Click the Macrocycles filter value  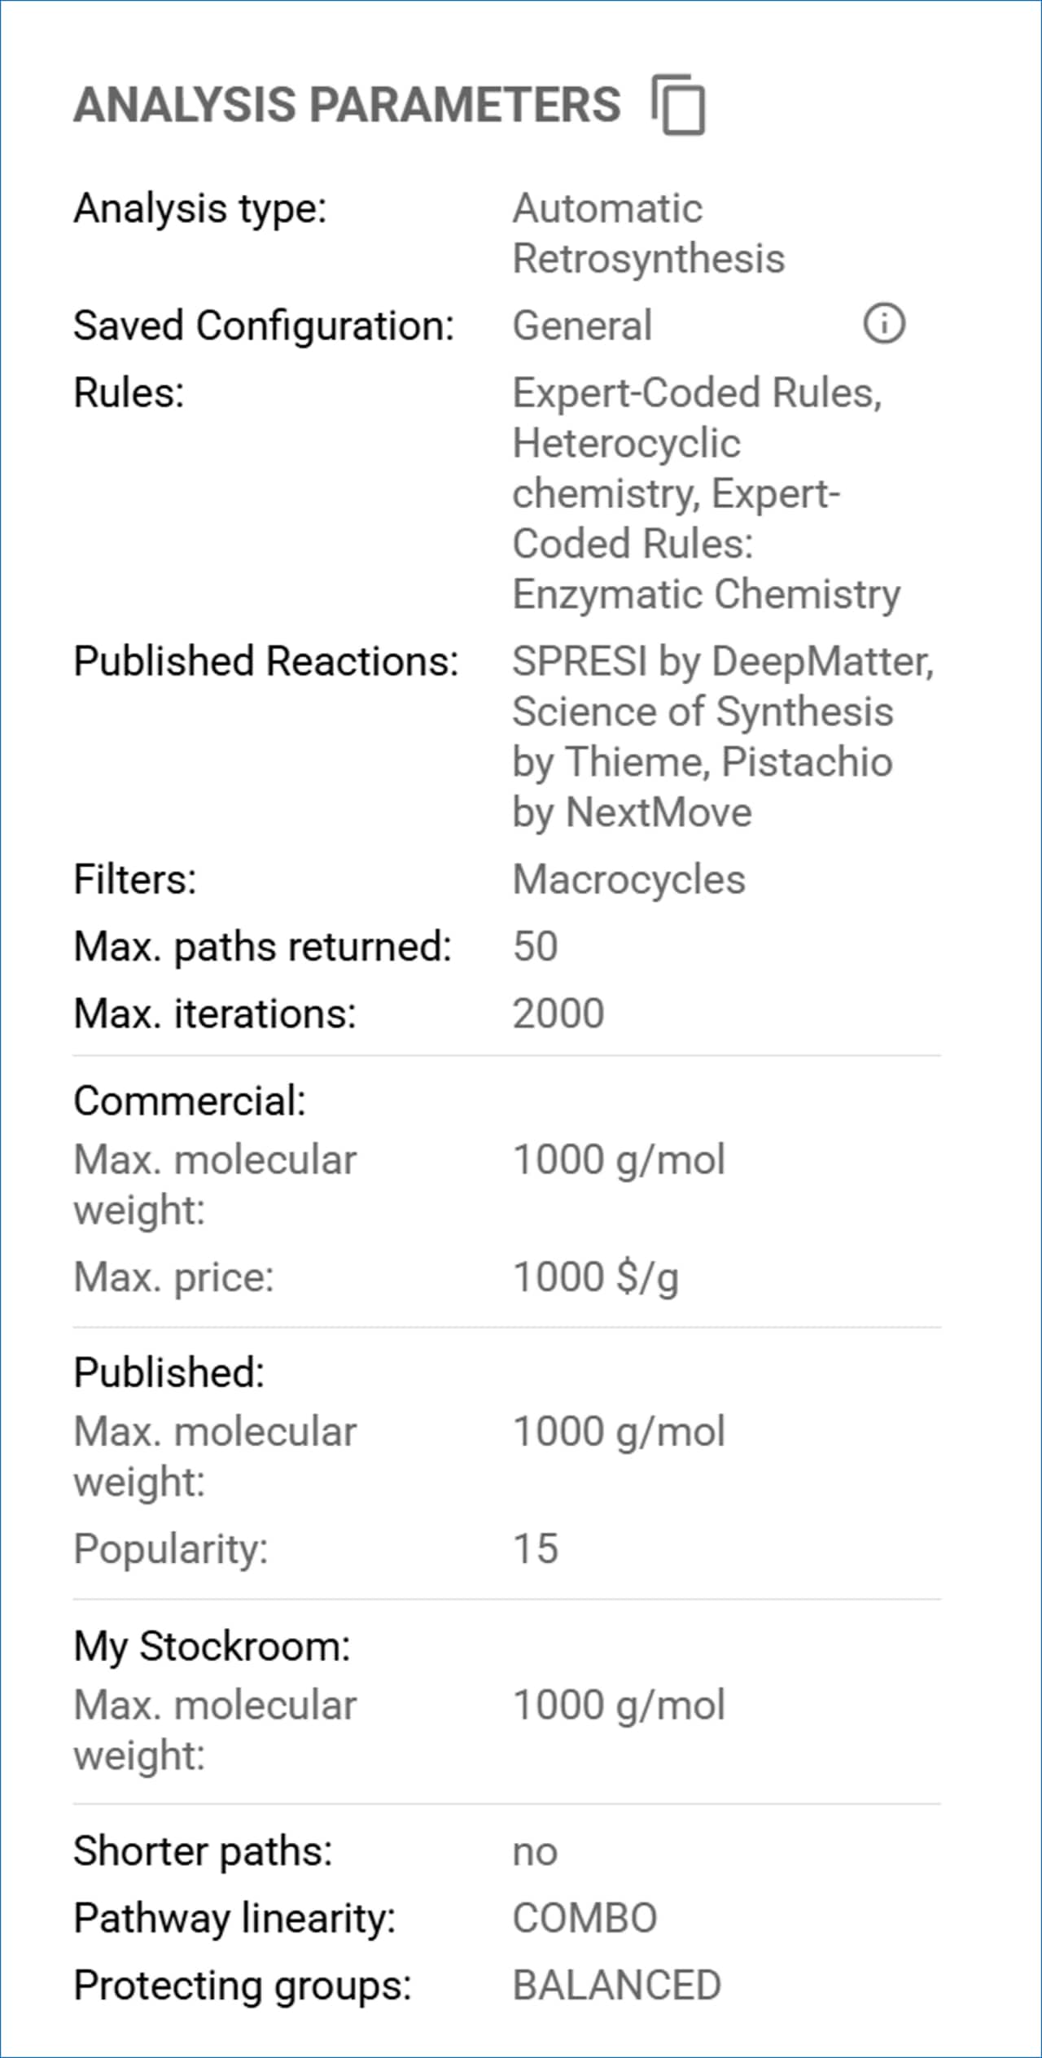(628, 879)
